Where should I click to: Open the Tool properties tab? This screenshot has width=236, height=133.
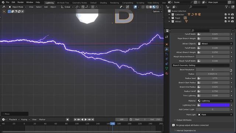click(167, 37)
